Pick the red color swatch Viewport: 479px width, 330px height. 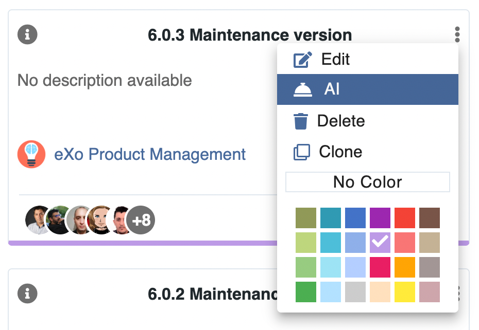(x=405, y=218)
